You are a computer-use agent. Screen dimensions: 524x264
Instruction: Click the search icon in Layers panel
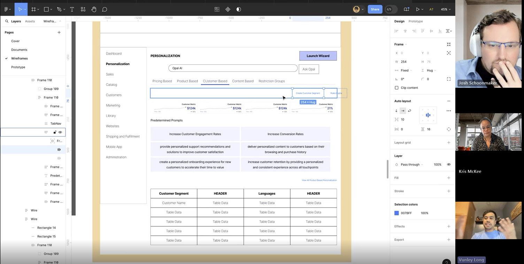point(7,21)
